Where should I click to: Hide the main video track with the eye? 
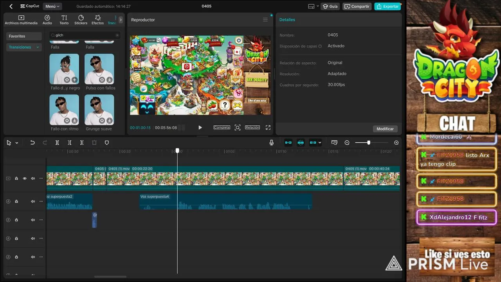point(25,179)
